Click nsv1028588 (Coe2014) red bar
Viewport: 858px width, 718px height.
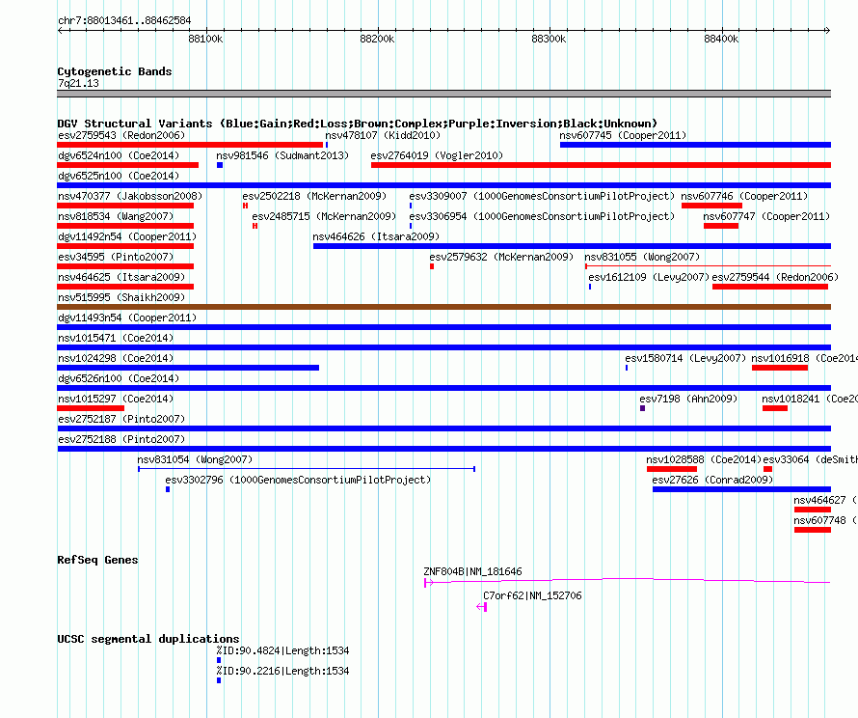[672, 469]
